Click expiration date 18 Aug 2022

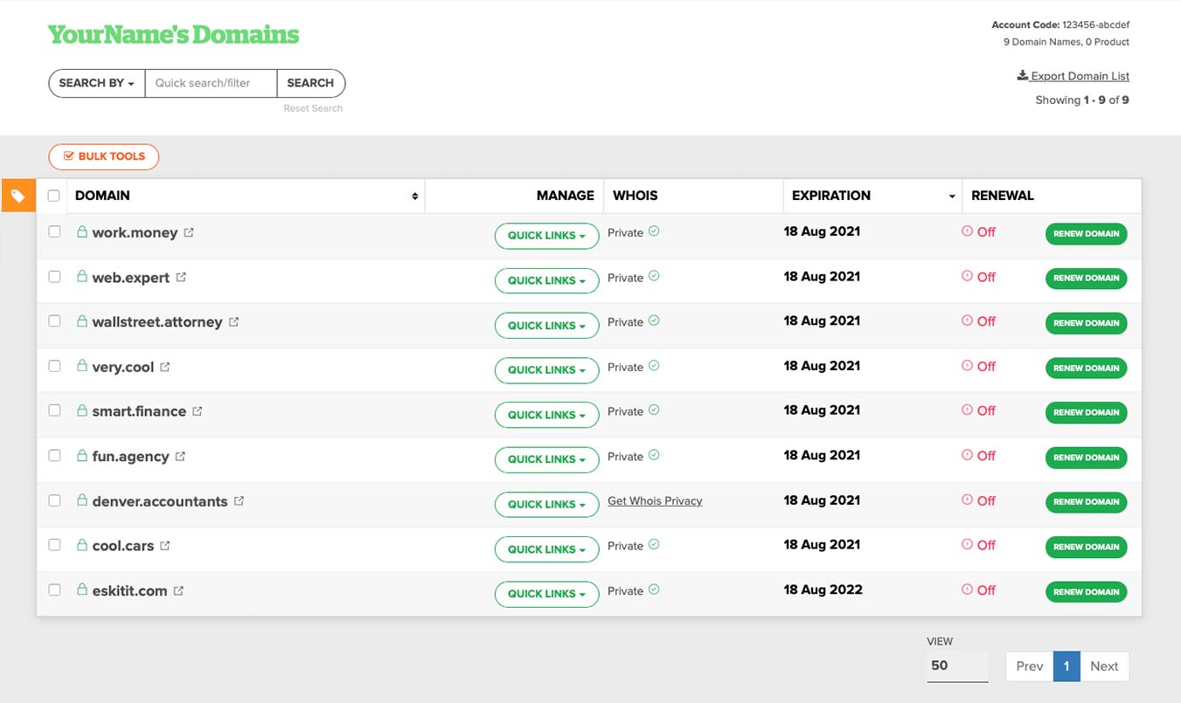[x=823, y=589]
